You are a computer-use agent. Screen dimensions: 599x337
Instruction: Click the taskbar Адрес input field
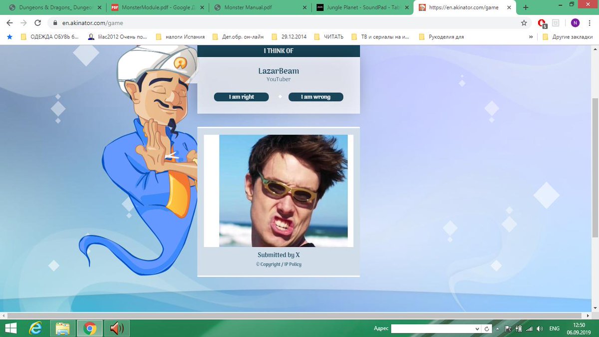432,329
